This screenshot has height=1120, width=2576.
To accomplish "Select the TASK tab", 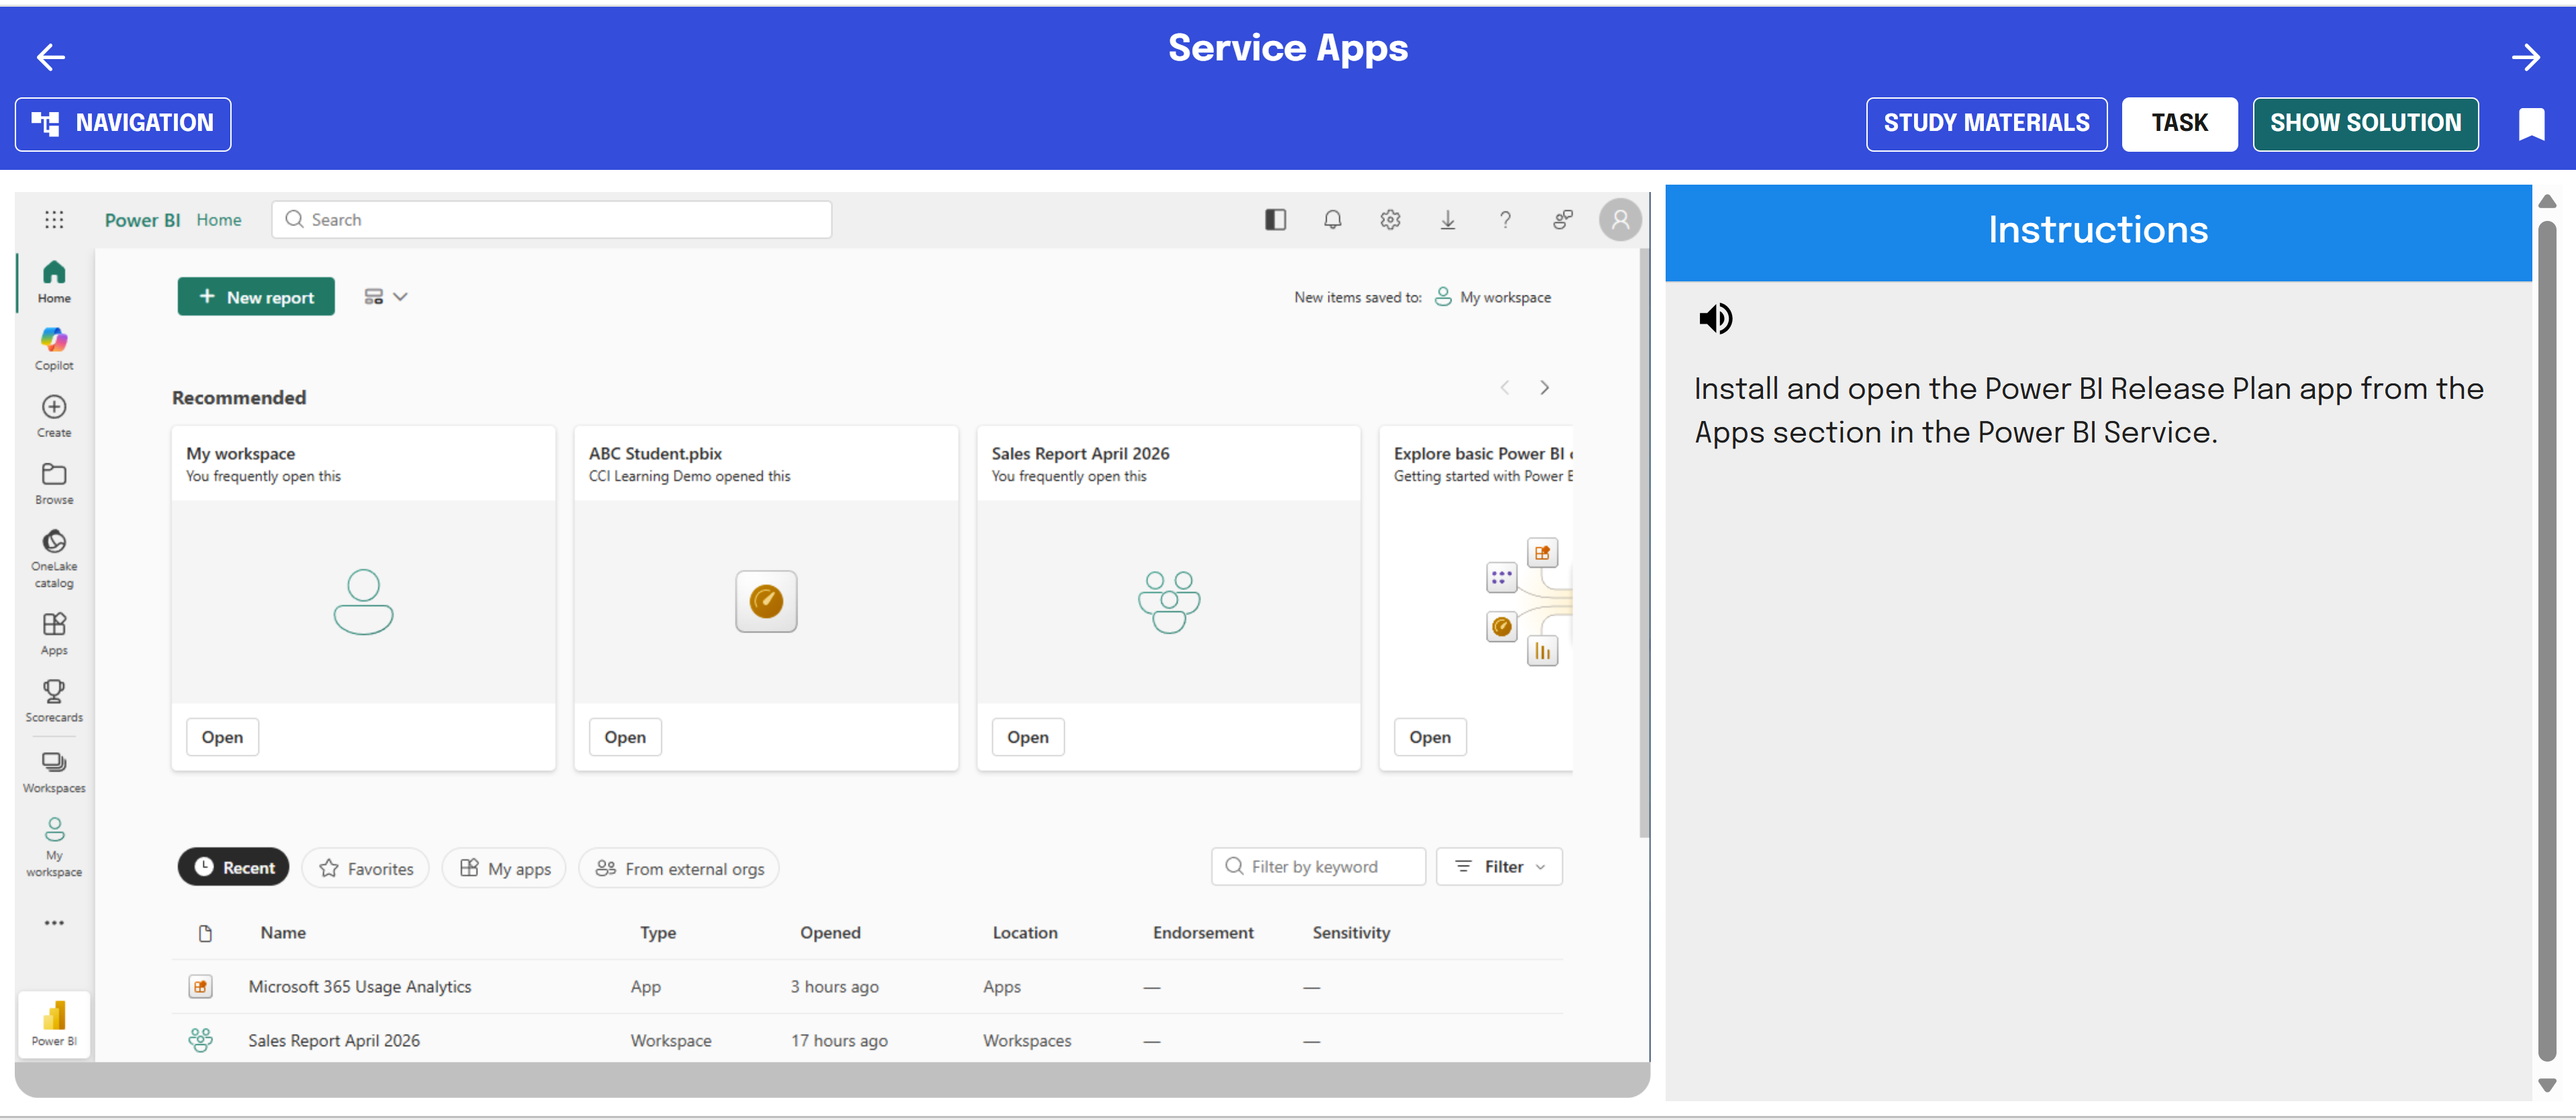I will pos(2179,124).
